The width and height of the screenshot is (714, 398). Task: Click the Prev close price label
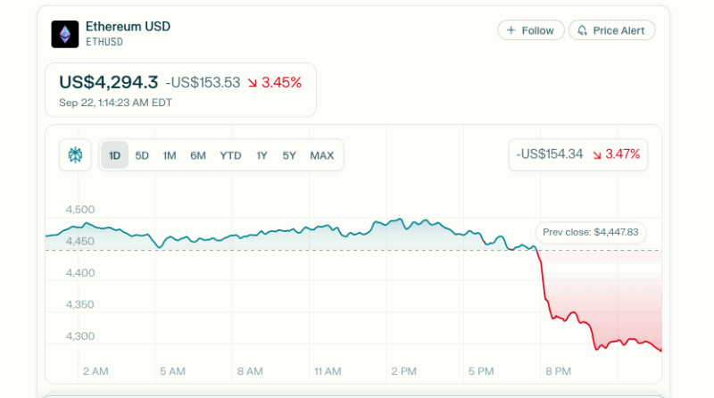[x=591, y=232]
